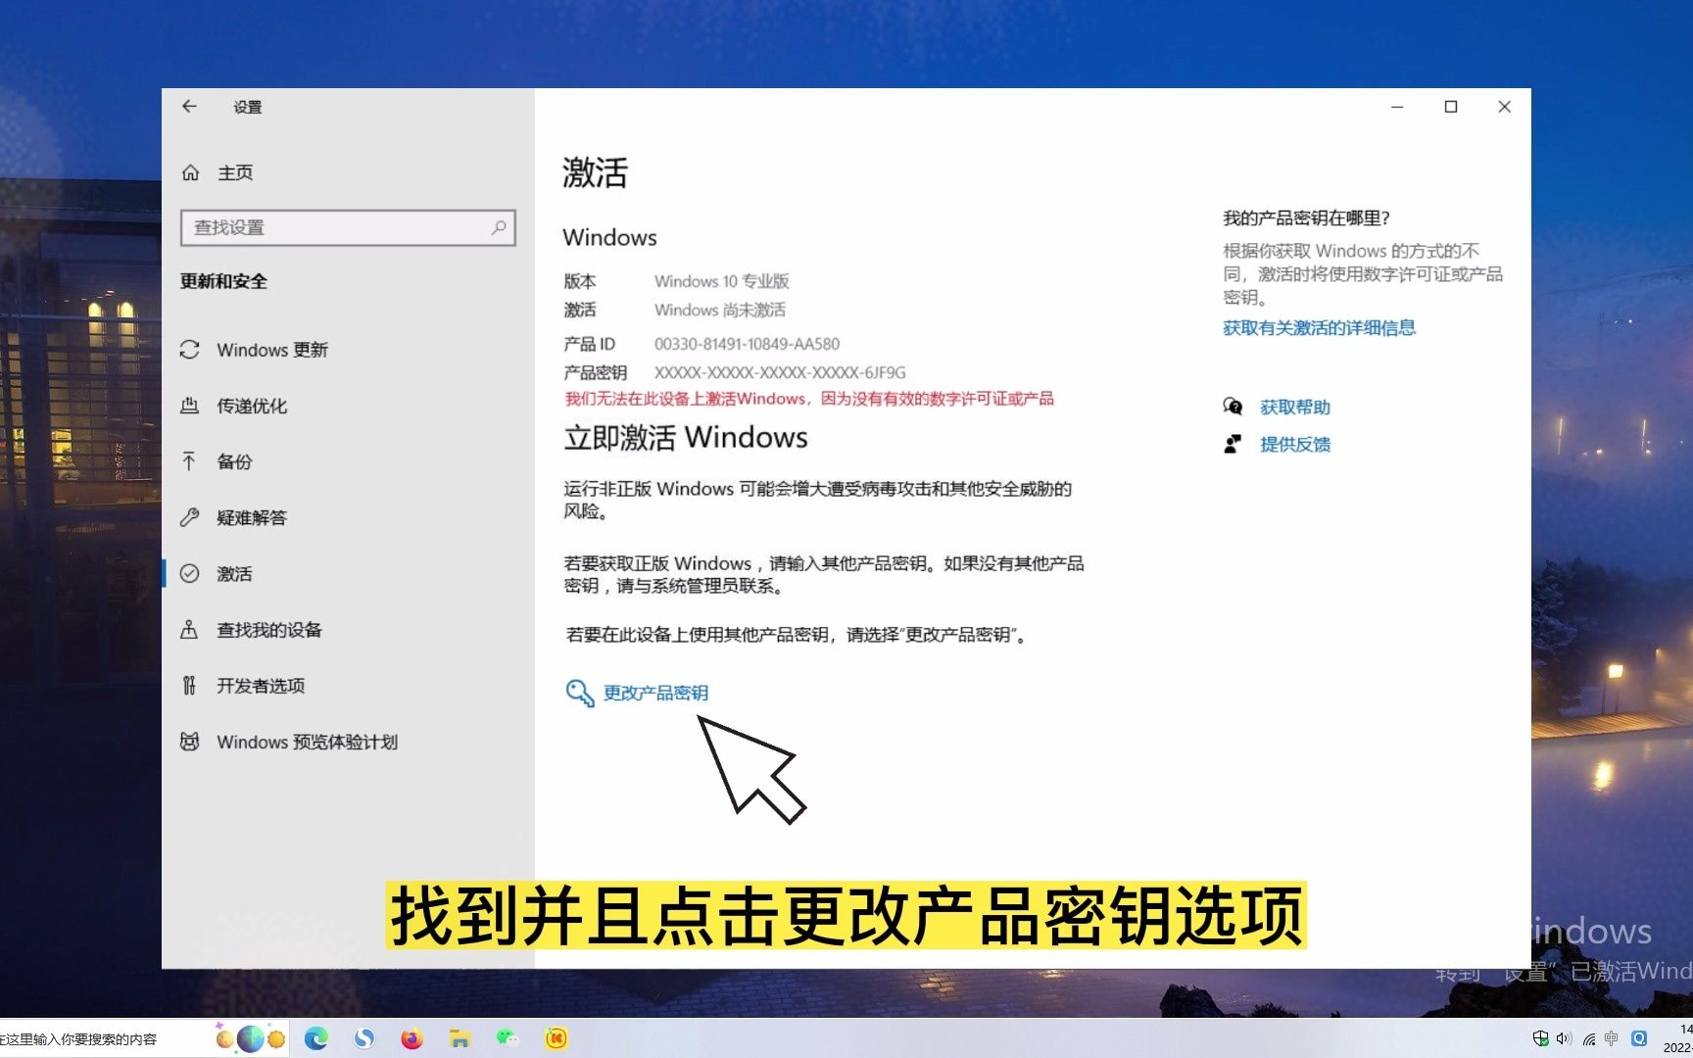Switch the 中 input method indicator
The width and height of the screenshot is (1693, 1058).
tap(1612, 1038)
